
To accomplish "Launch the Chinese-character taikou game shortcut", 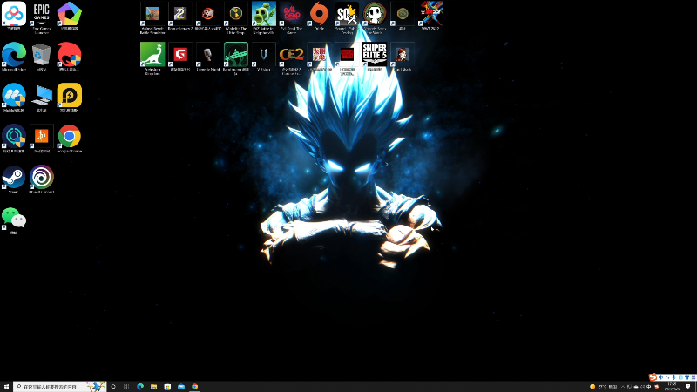I will click(319, 57).
